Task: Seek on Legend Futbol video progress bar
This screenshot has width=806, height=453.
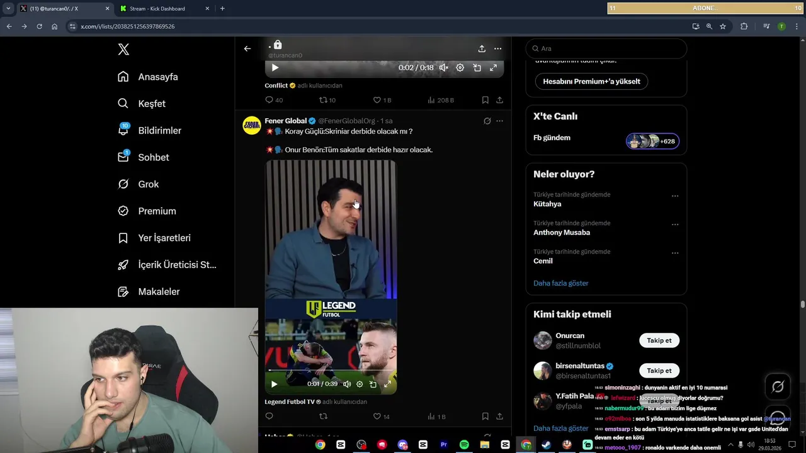Action: (331, 371)
